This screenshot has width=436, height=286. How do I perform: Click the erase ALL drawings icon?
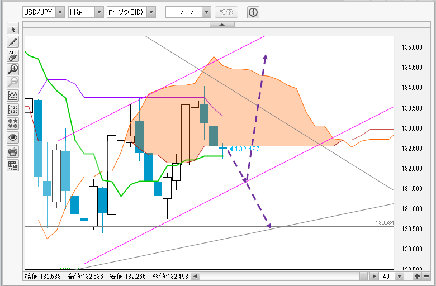(13, 56)
